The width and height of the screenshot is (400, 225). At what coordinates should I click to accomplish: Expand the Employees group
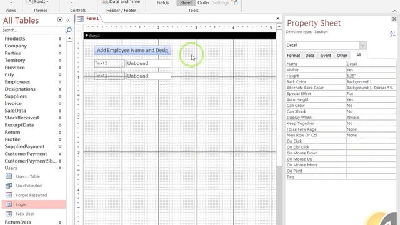pos(60,82)
